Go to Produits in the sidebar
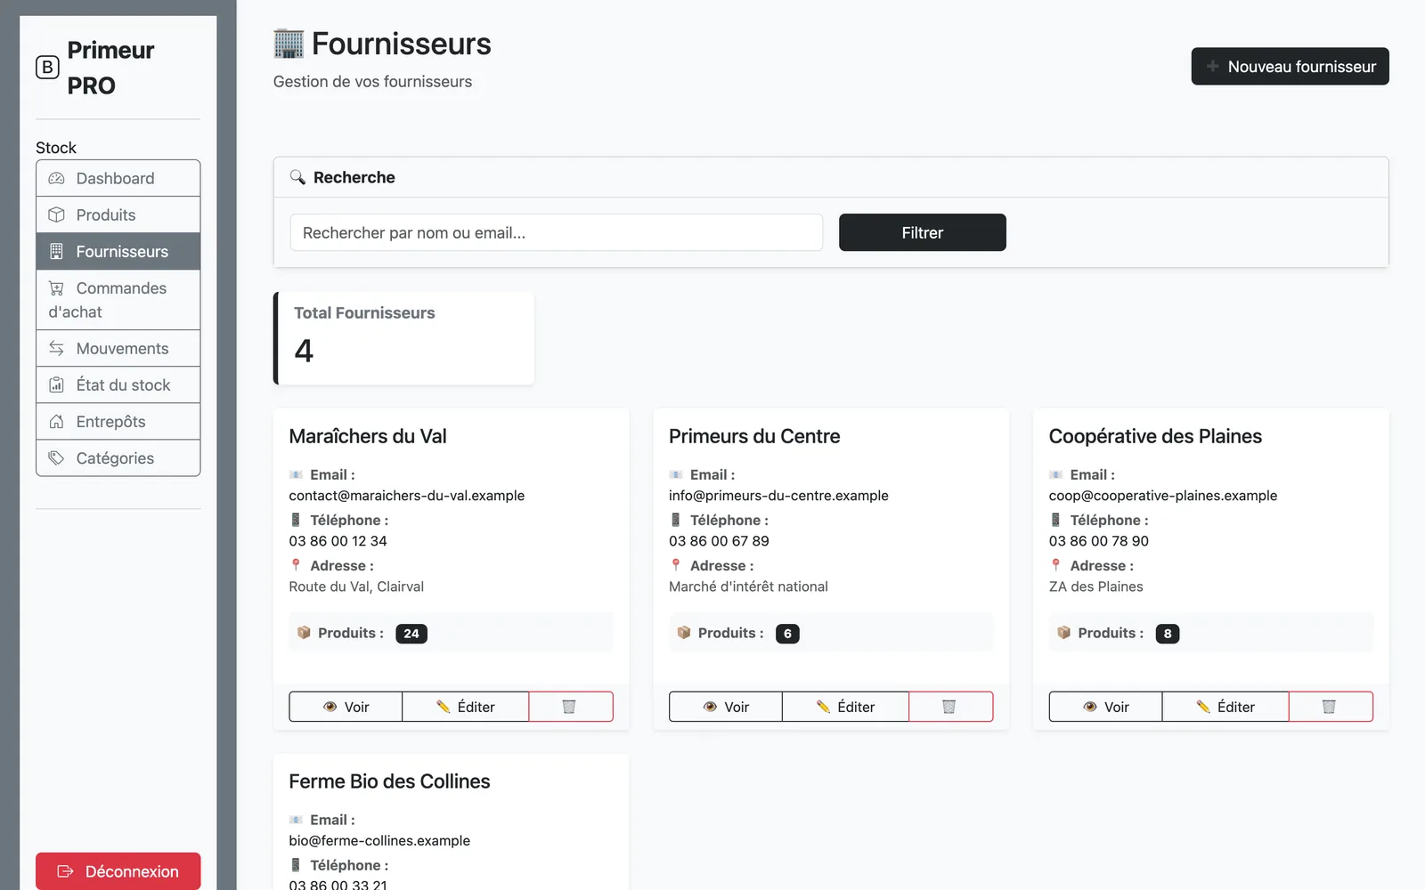 click(118, 215)
